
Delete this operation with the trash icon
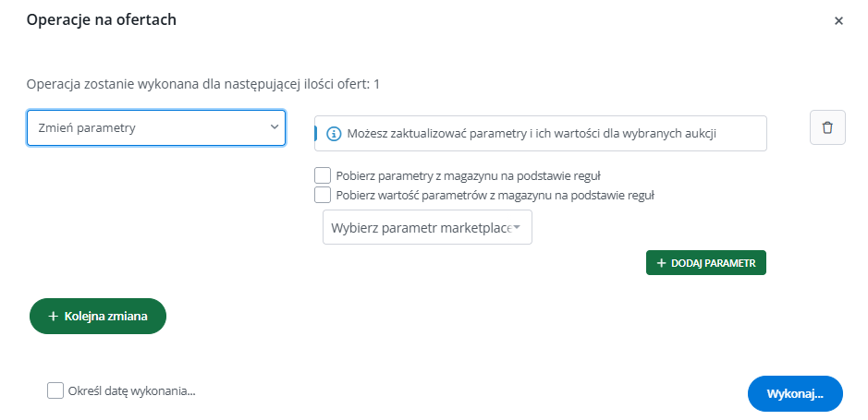point(827,127)
